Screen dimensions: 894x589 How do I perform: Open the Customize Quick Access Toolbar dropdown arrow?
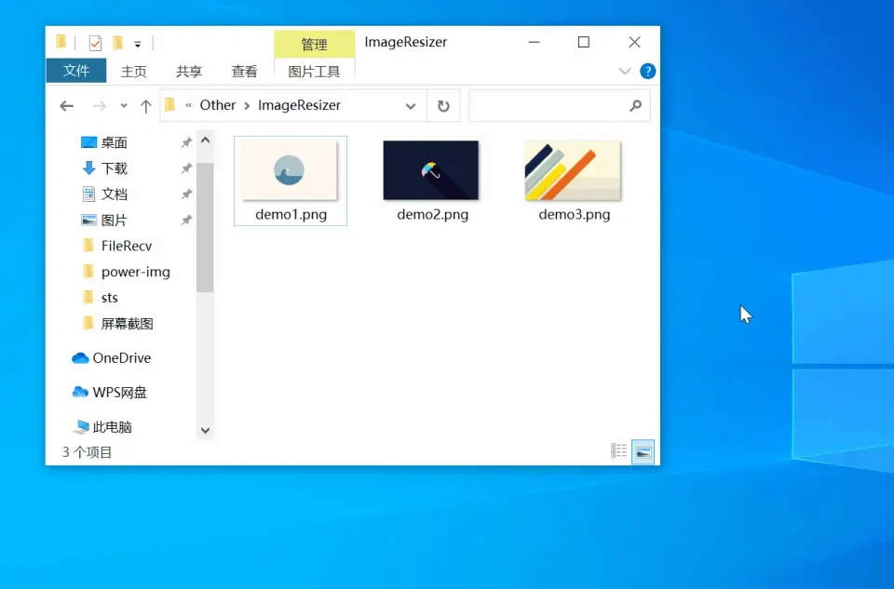[x=138, y=44]
